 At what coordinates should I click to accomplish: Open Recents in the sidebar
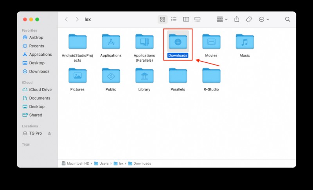(33, 46)
